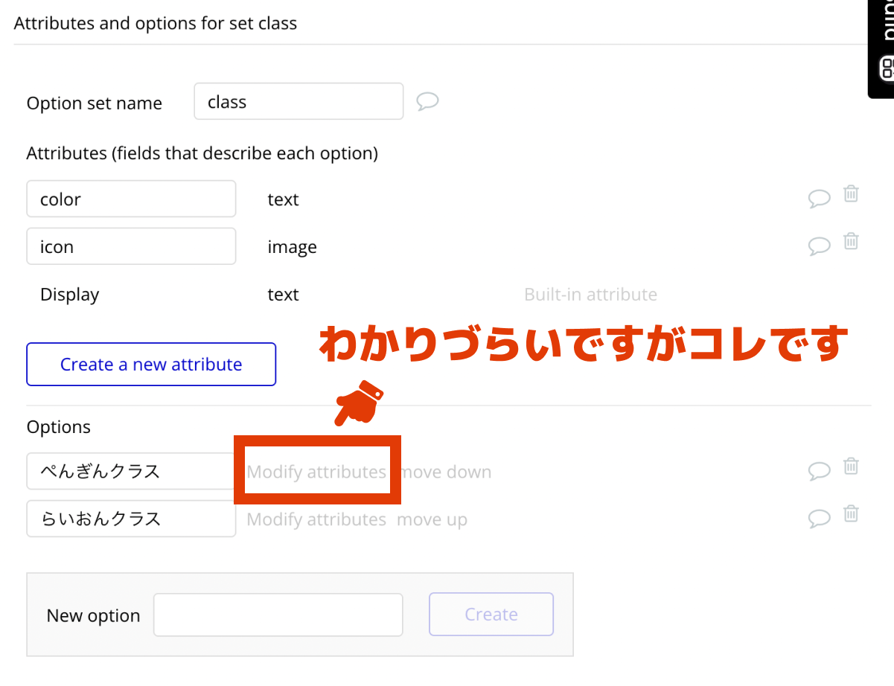Move らいおんクラス up using move up link
This screenshot has width=894, height=686.
point(432,519)
